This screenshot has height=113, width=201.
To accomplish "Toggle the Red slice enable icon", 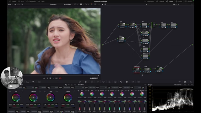I will click(79, 91).
